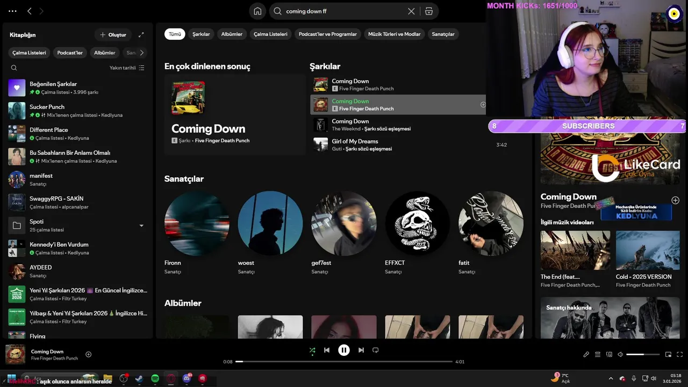Open the Yakın tarihli sort dropdown
Screen dimensions: 688x387
click(x=127, y=68)
